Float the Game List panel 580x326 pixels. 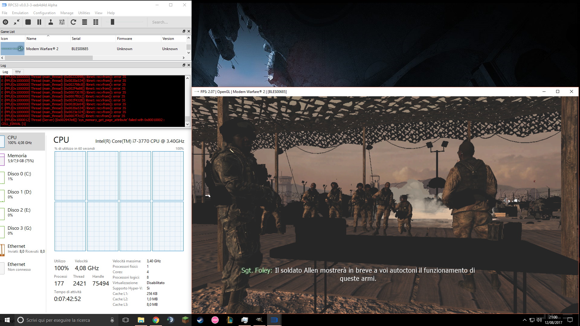[184, 31]
